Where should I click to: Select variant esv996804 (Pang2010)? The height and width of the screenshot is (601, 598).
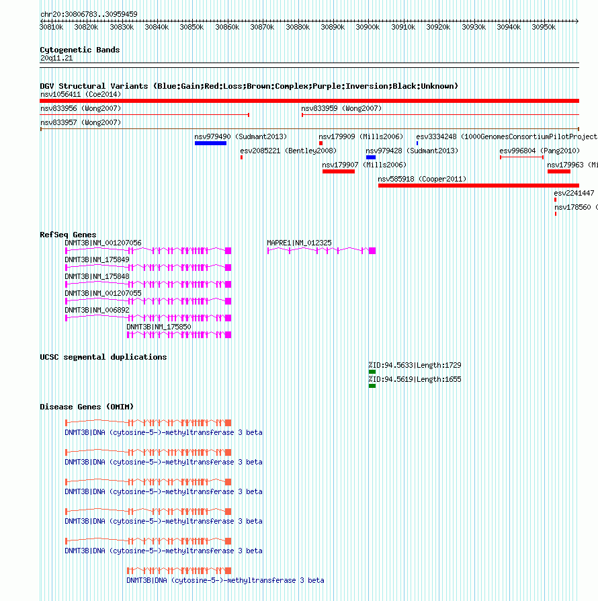tap(540, 151)
